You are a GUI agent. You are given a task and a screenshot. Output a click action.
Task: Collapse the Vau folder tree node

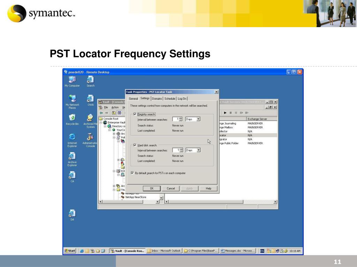pos(114,189)
